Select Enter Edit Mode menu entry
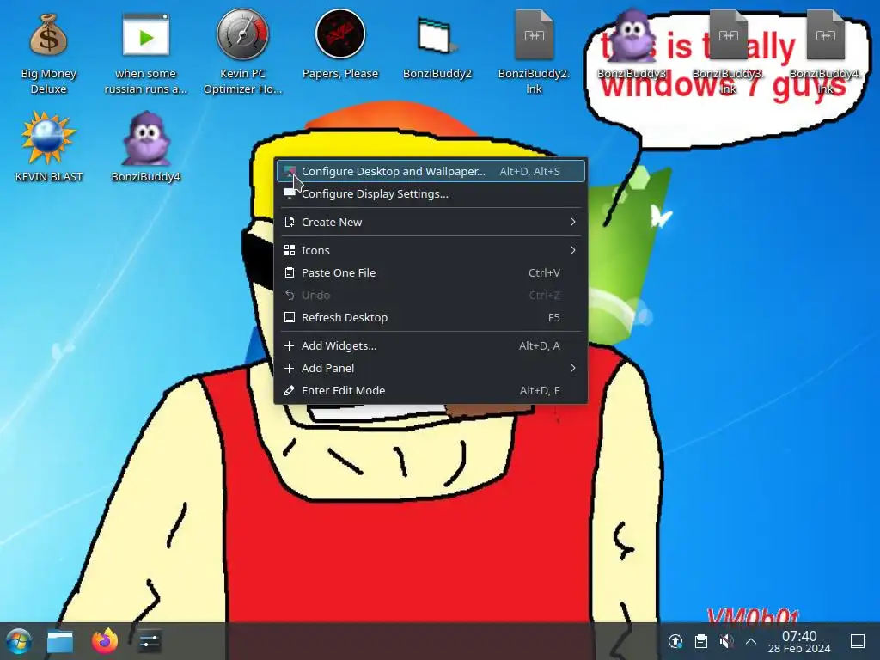The width and height of the screenshot is (880, 660). point(431,391)
